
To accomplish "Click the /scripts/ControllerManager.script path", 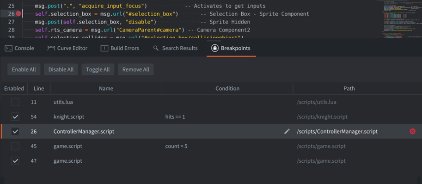I will (337, 132).
